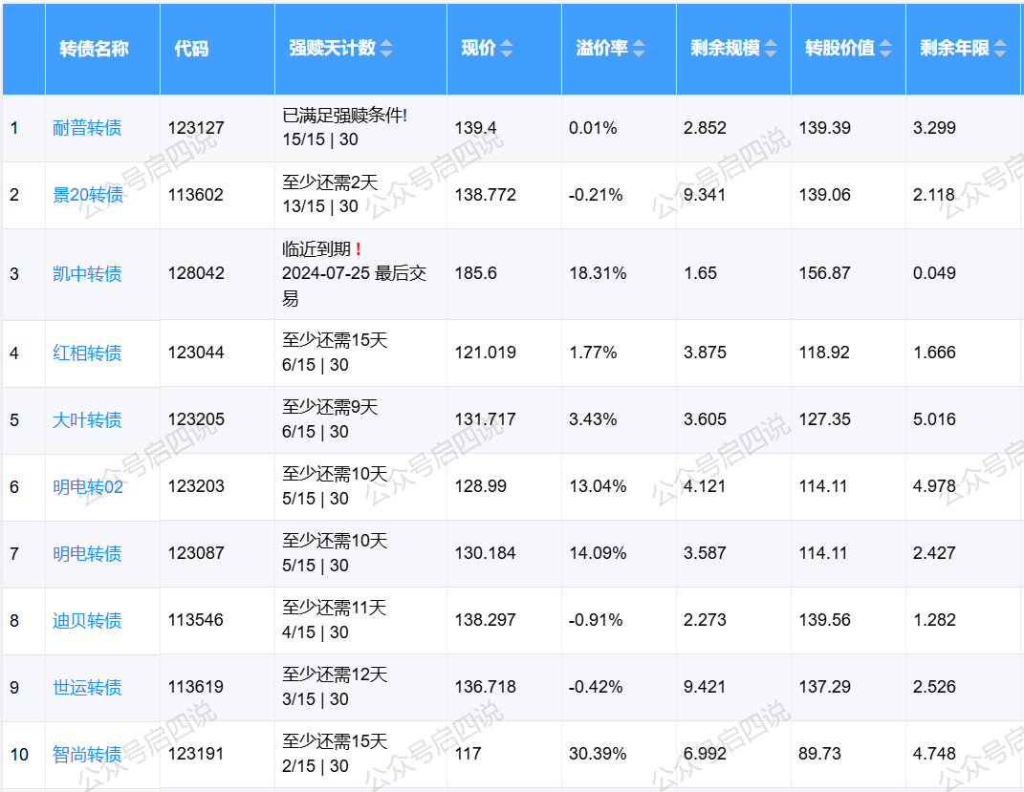
Task: Open the 景20转债 bond link
Action: coord(88,195)
